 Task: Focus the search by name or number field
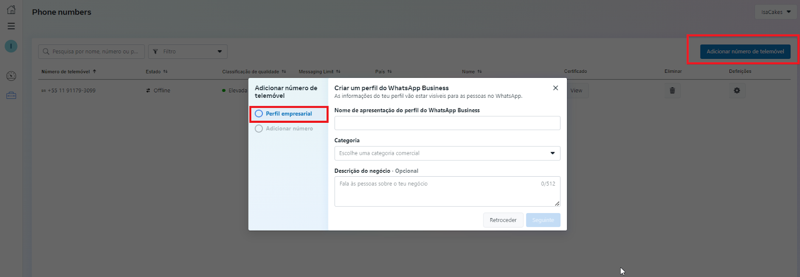pos(91,51)
